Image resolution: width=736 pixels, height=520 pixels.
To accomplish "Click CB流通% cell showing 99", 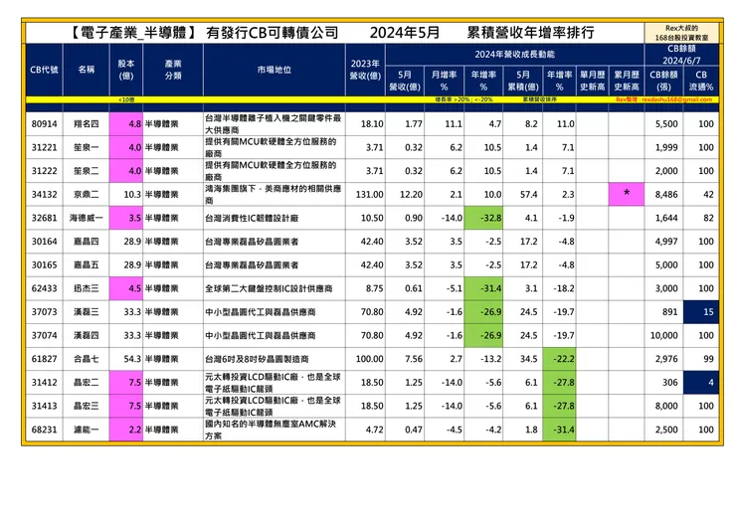I will click(701, 359).
